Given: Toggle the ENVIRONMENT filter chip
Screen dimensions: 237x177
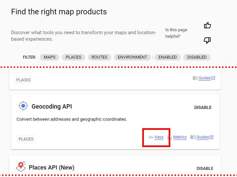Looking at the screenshot, I should coord(132,57).
